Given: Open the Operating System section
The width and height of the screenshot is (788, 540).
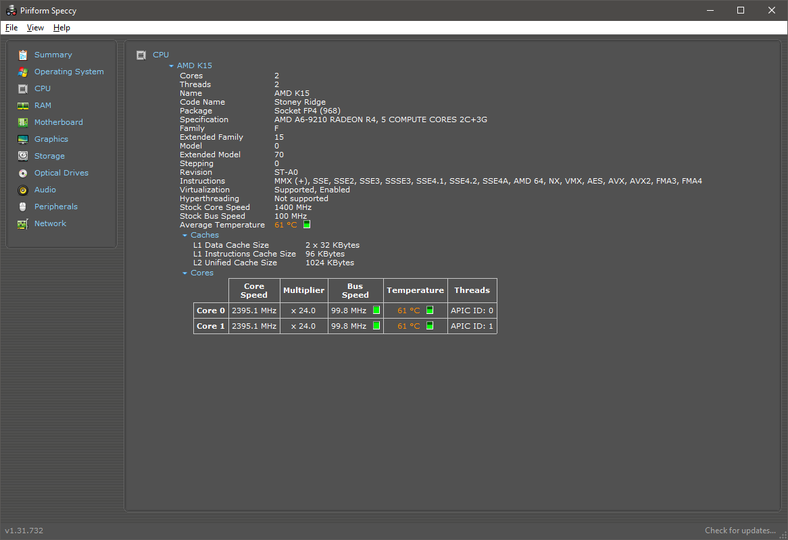Looking at the screenshot, I should tap(69, 72).
